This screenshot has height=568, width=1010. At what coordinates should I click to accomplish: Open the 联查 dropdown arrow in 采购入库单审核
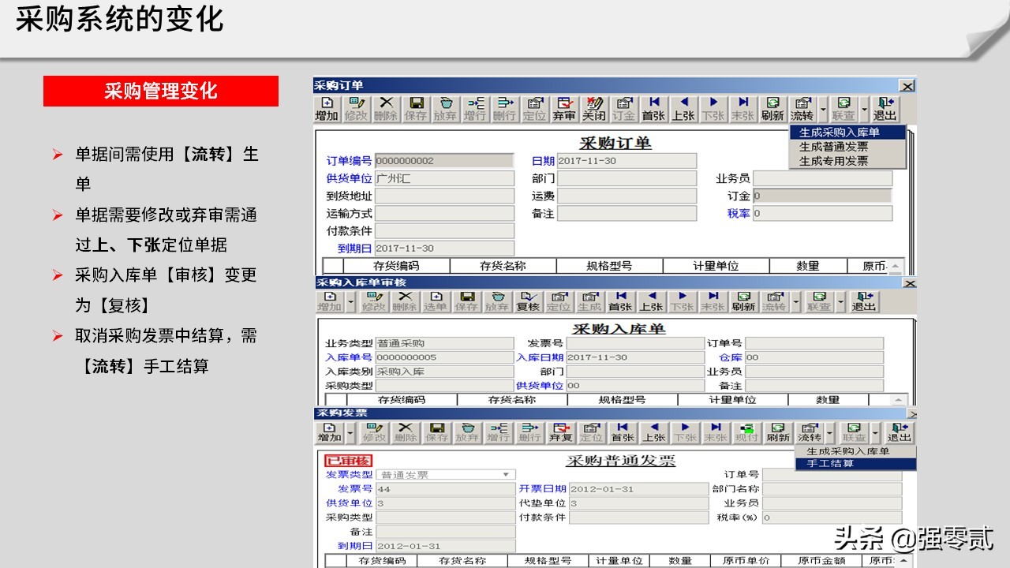tap(840, 301)
